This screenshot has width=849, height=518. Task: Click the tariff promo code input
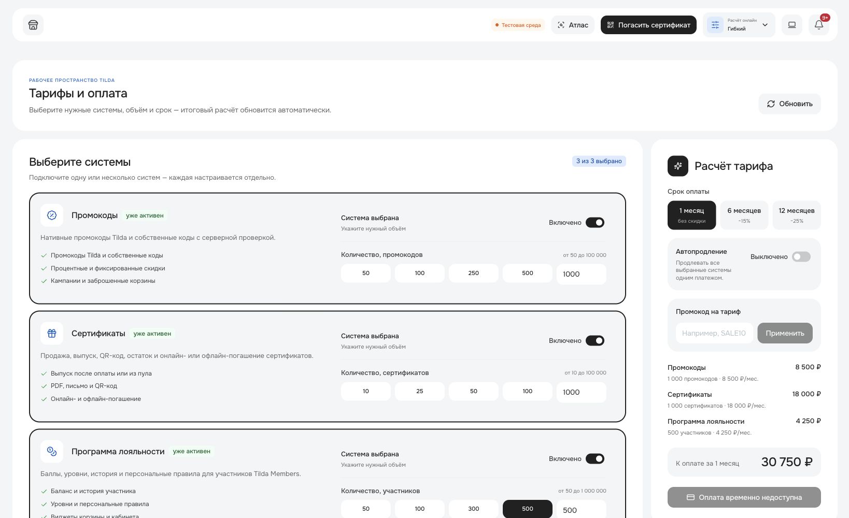714,333
